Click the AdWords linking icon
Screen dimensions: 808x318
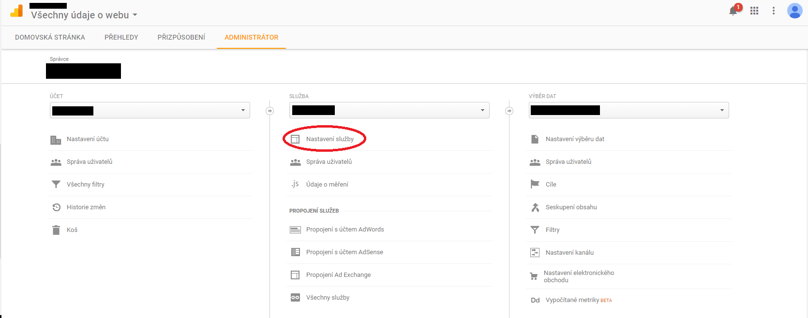pos(296,230)
